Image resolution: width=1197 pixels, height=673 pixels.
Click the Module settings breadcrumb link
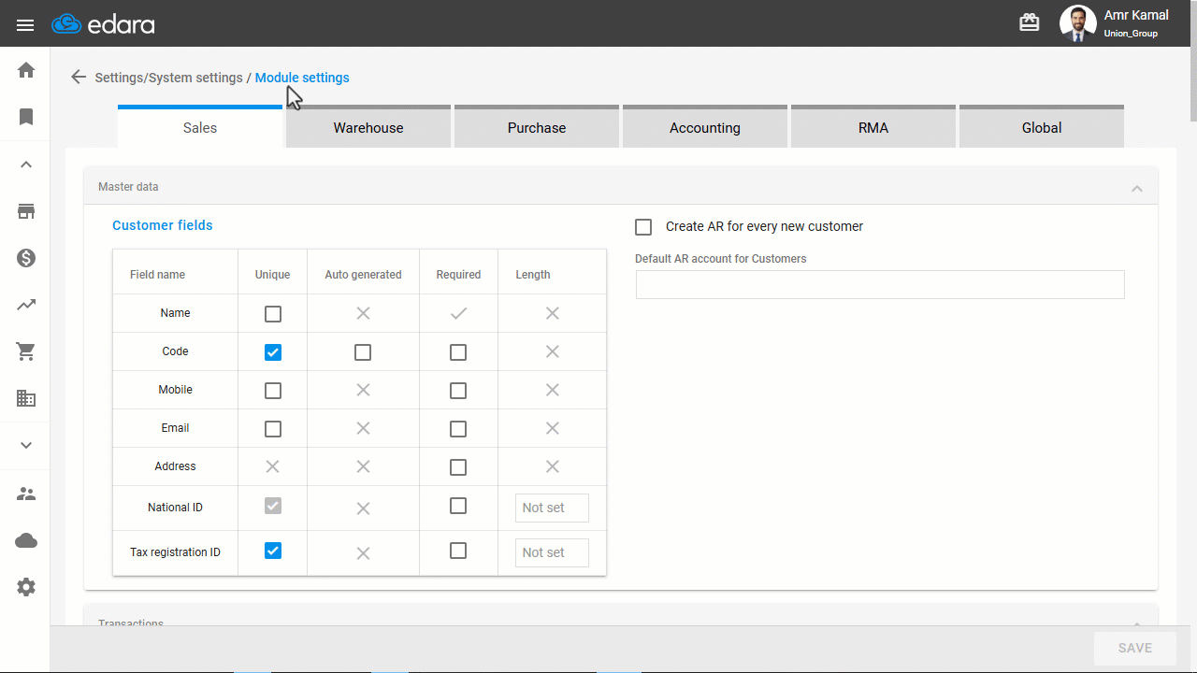coord(302,78)
